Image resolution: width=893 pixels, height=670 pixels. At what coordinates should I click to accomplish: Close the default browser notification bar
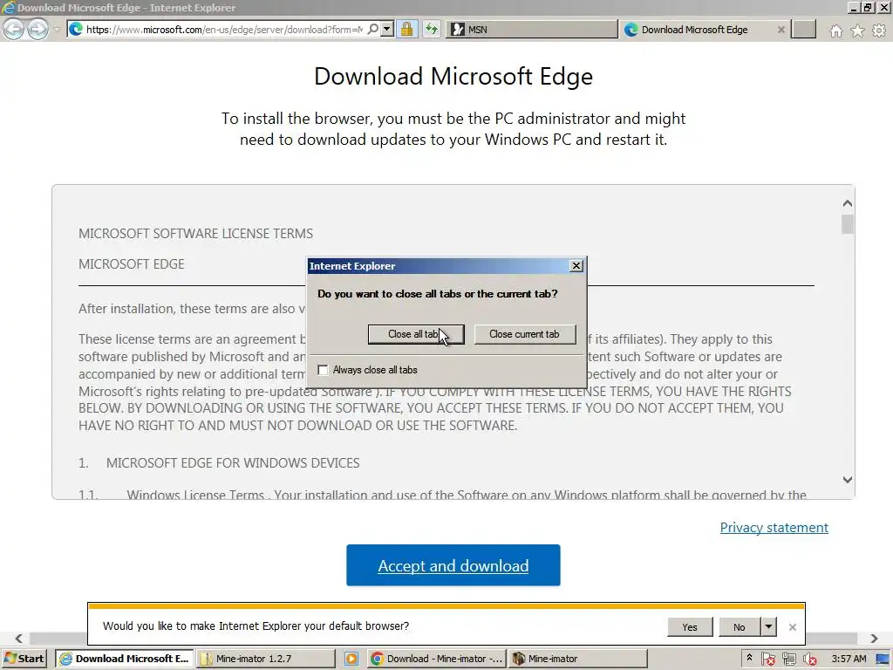coord(792,627)
